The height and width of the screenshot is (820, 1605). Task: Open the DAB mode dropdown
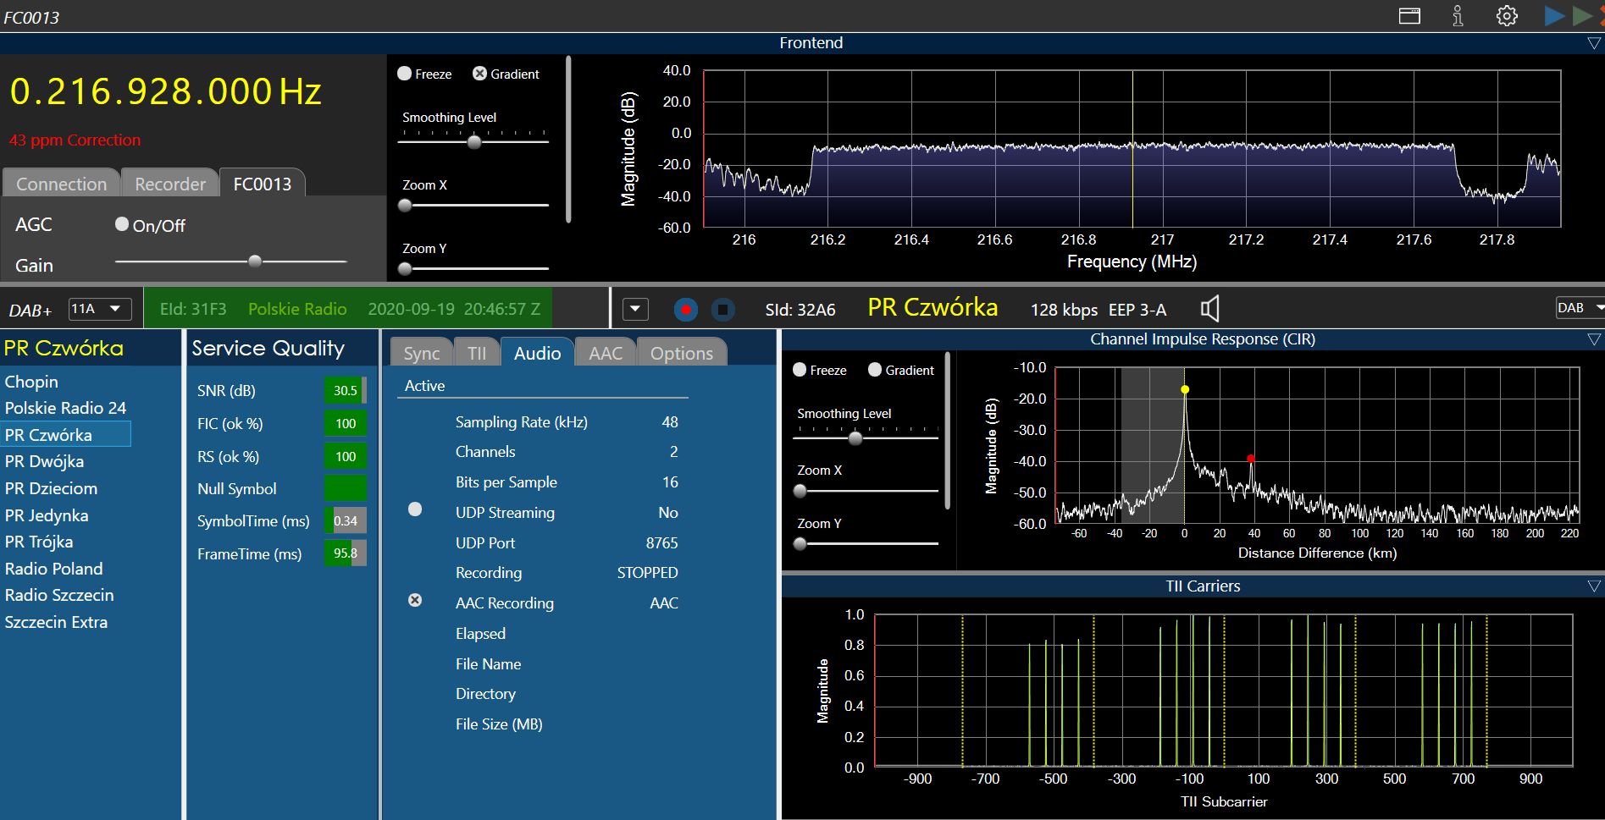[x=1580, y=308]
